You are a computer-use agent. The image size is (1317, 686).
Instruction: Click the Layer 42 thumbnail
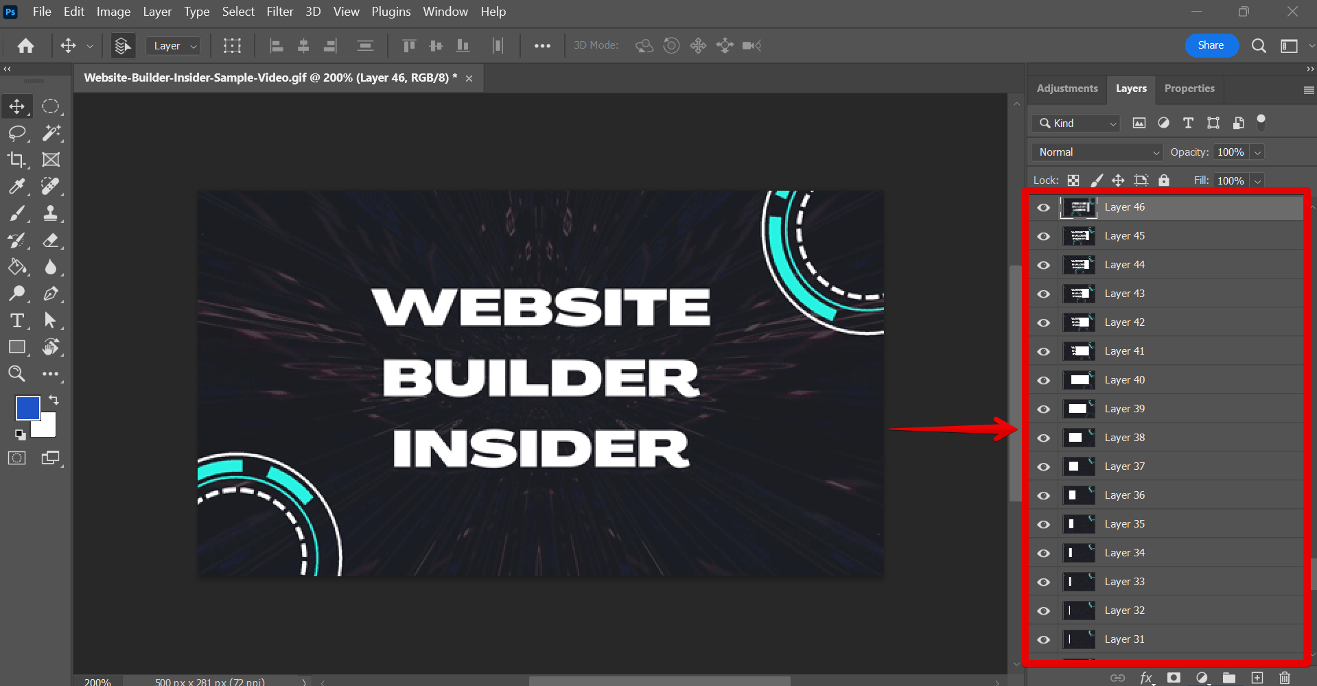(1078, 322)
